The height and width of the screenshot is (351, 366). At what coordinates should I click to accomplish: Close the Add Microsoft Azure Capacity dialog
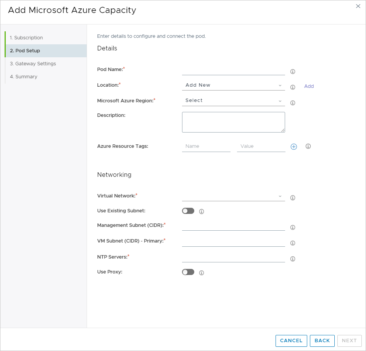358,6
